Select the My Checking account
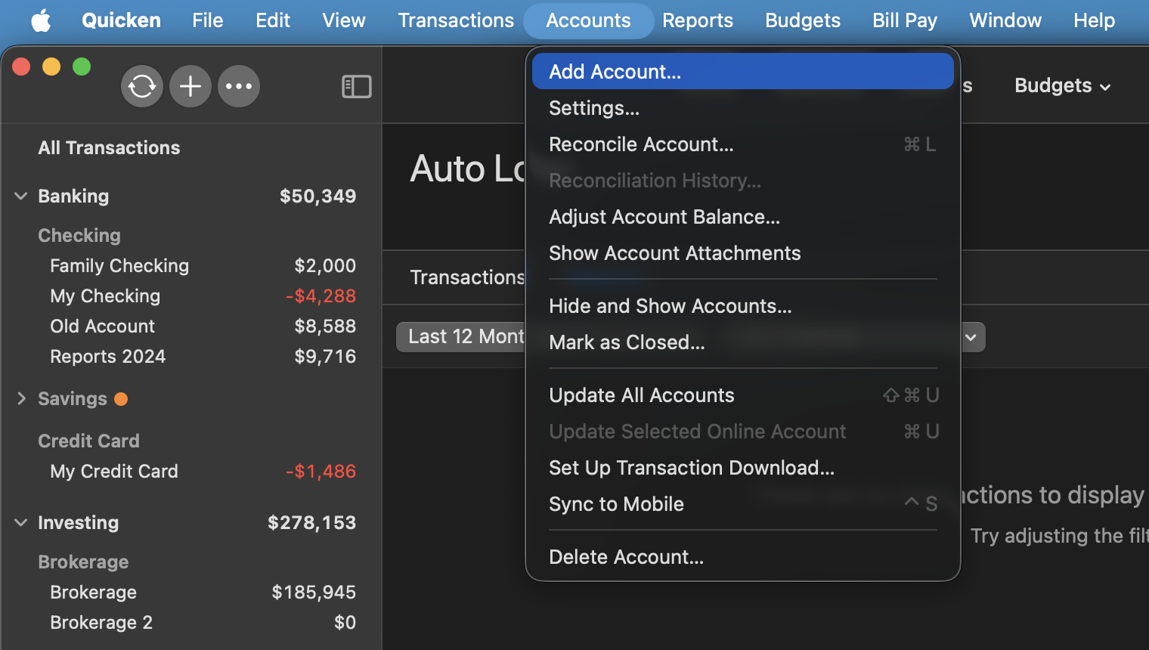 click(105, 296)
